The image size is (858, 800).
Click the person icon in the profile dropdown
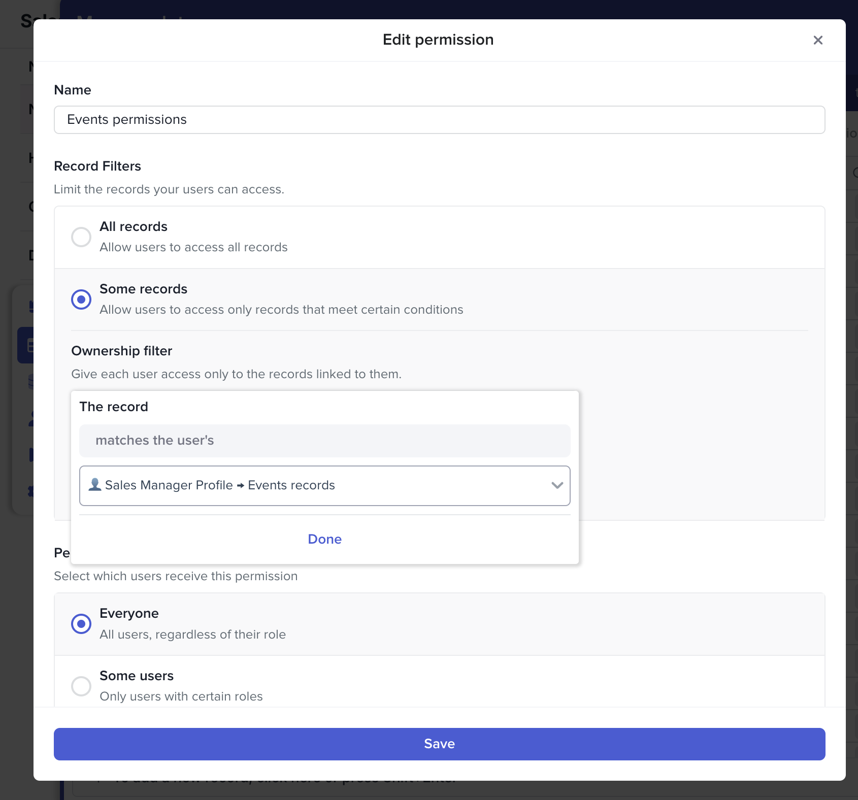point(94,485)
